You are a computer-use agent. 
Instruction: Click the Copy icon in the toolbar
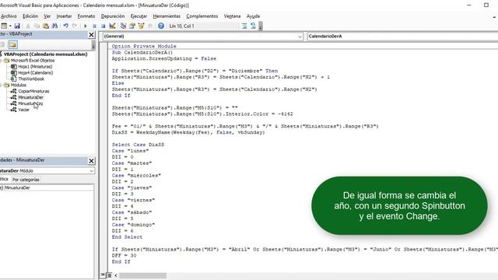coord(37,26)
